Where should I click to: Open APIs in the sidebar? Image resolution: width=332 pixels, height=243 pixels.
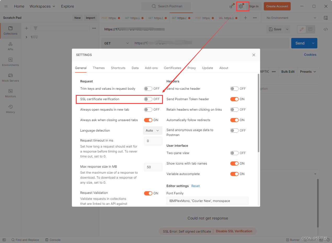[x=10, y=46]
